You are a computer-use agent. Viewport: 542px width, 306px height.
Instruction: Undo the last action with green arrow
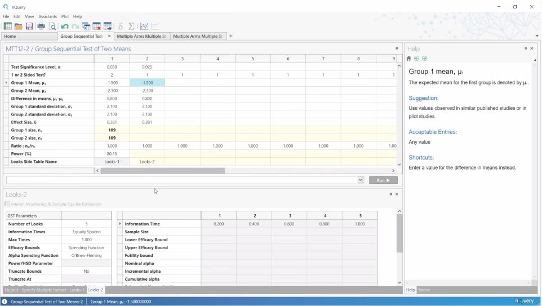coord(65,26)
